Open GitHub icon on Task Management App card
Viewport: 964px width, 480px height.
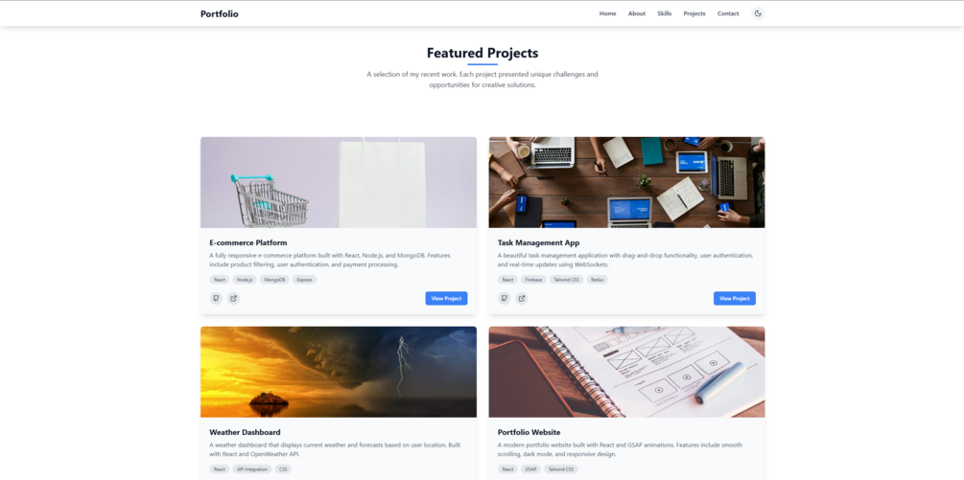[505, 298]
